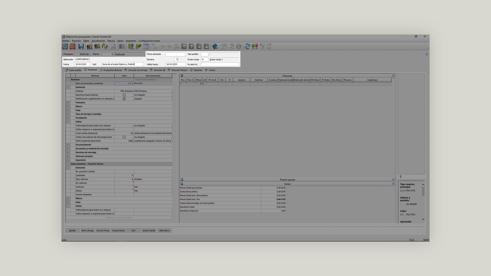Click the colored exclamation marks icon
Screen dimensions: 491x276
255,46
